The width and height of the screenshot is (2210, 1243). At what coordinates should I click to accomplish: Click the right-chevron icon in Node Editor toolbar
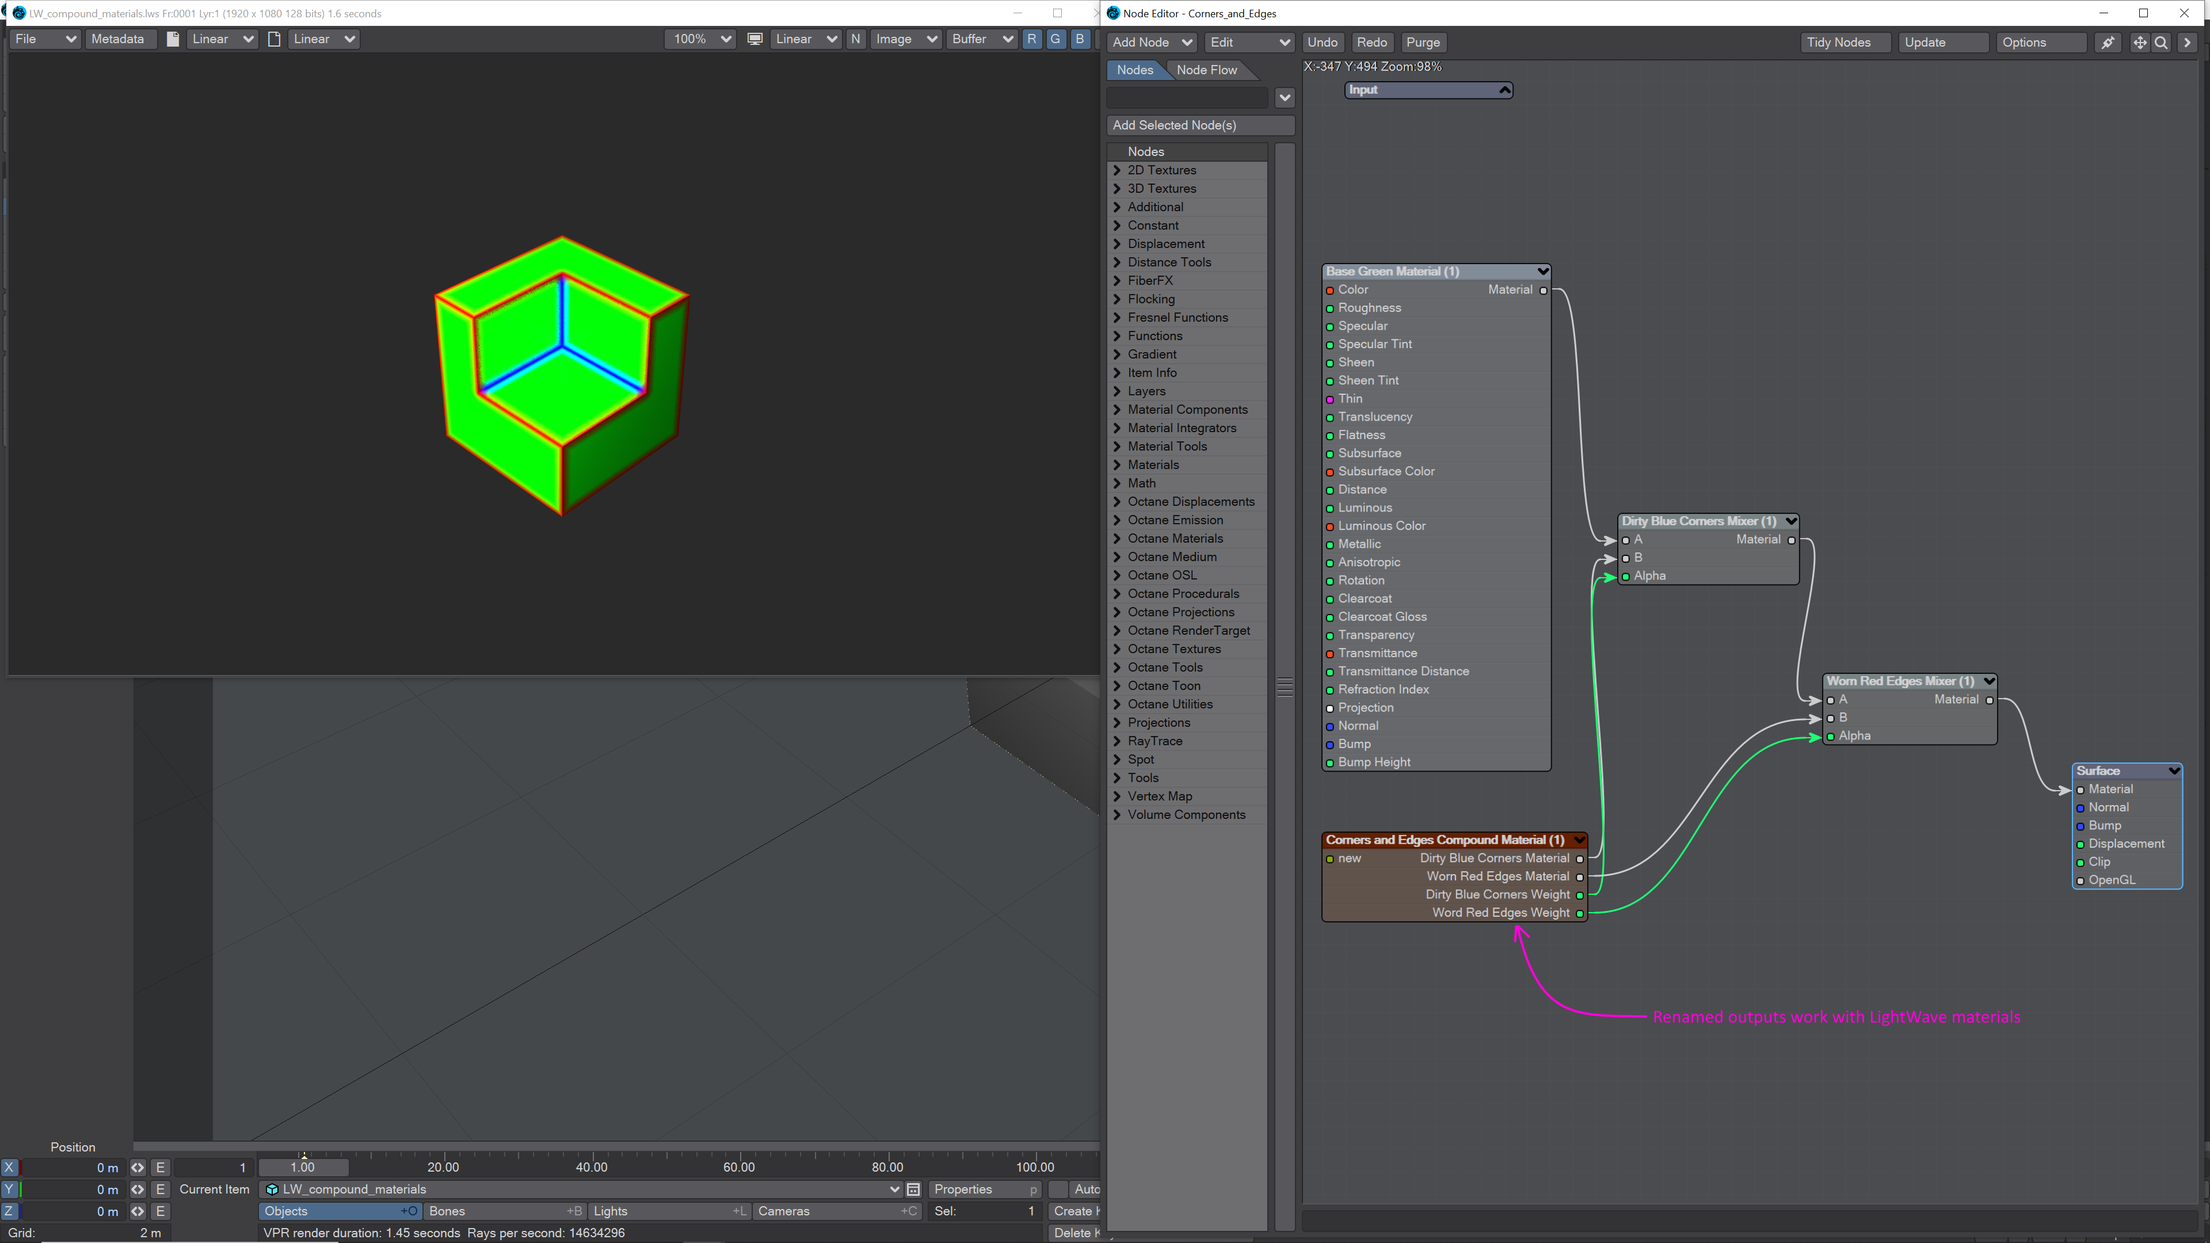2187,42
